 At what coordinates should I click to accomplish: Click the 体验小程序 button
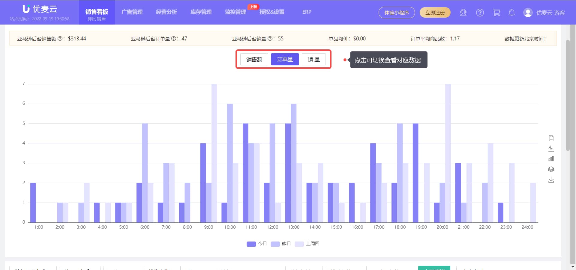(397, 13)
